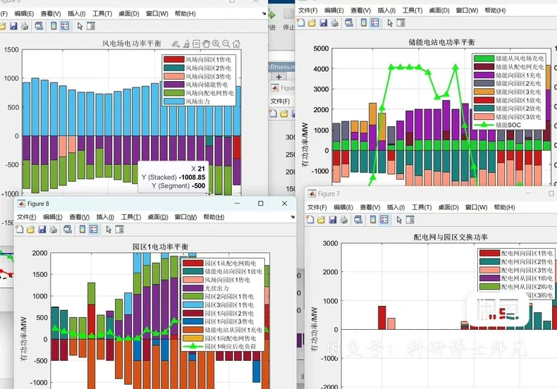The height and width of the screenshot is (389, 557).
Task: Click Restore View home icon above 风电场电功率平衡 plot
Action: [236, 44]
